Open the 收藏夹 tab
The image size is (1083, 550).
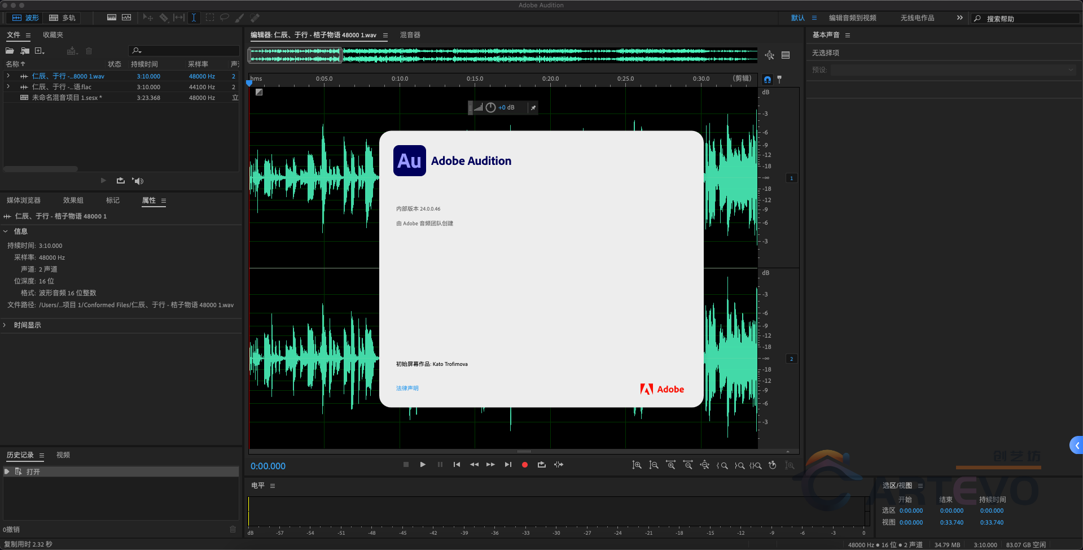pos(53,35)
